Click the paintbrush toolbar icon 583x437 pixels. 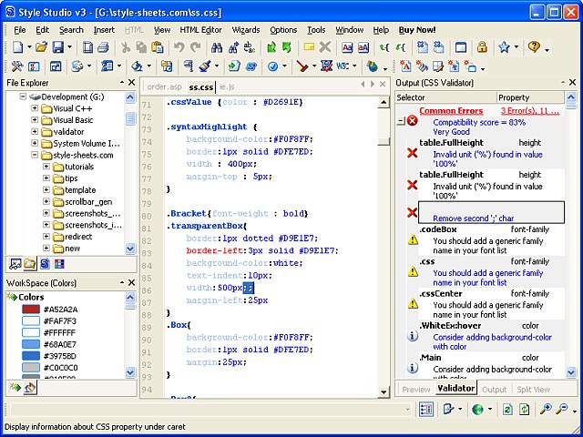click(204, 66)
